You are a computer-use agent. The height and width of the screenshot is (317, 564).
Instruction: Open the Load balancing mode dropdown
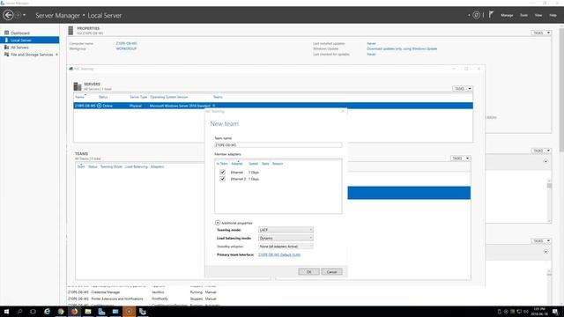(x=286, y=238)
